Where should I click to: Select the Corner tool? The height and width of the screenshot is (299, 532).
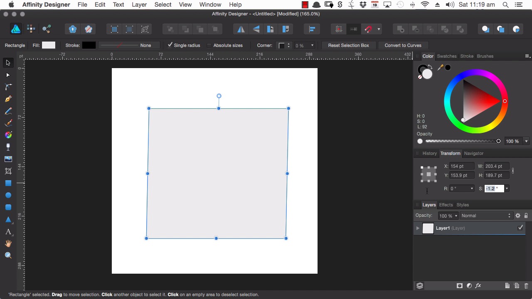pos(8,87)
